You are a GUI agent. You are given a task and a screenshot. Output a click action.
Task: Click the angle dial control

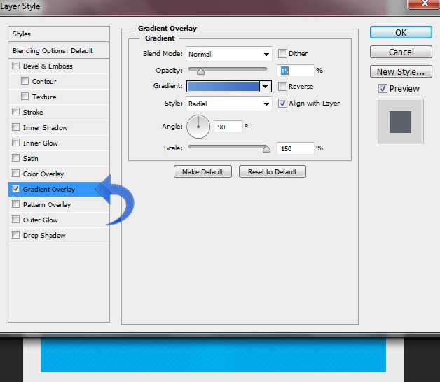(198, 127)
